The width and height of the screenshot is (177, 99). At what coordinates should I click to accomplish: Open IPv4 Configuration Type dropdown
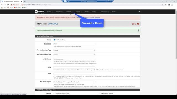tap(74, 50)
